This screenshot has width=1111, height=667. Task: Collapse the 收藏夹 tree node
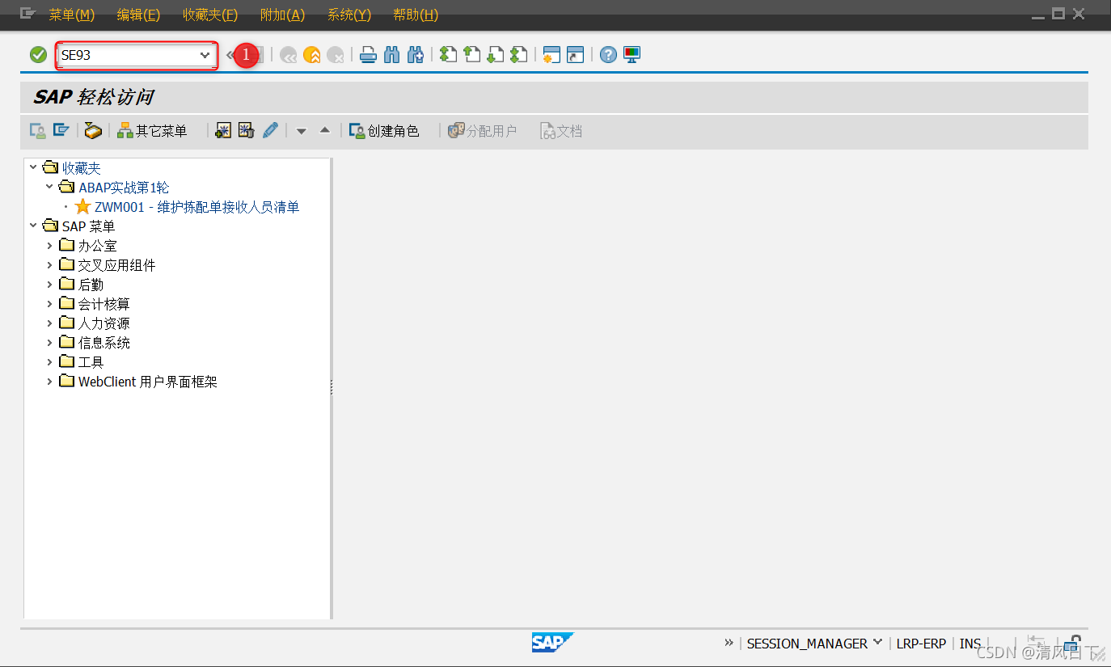33,167
